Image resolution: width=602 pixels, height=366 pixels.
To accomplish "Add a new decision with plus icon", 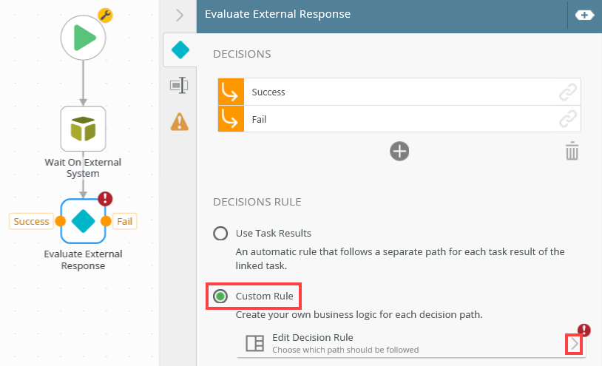I will (x=399, y=152).
